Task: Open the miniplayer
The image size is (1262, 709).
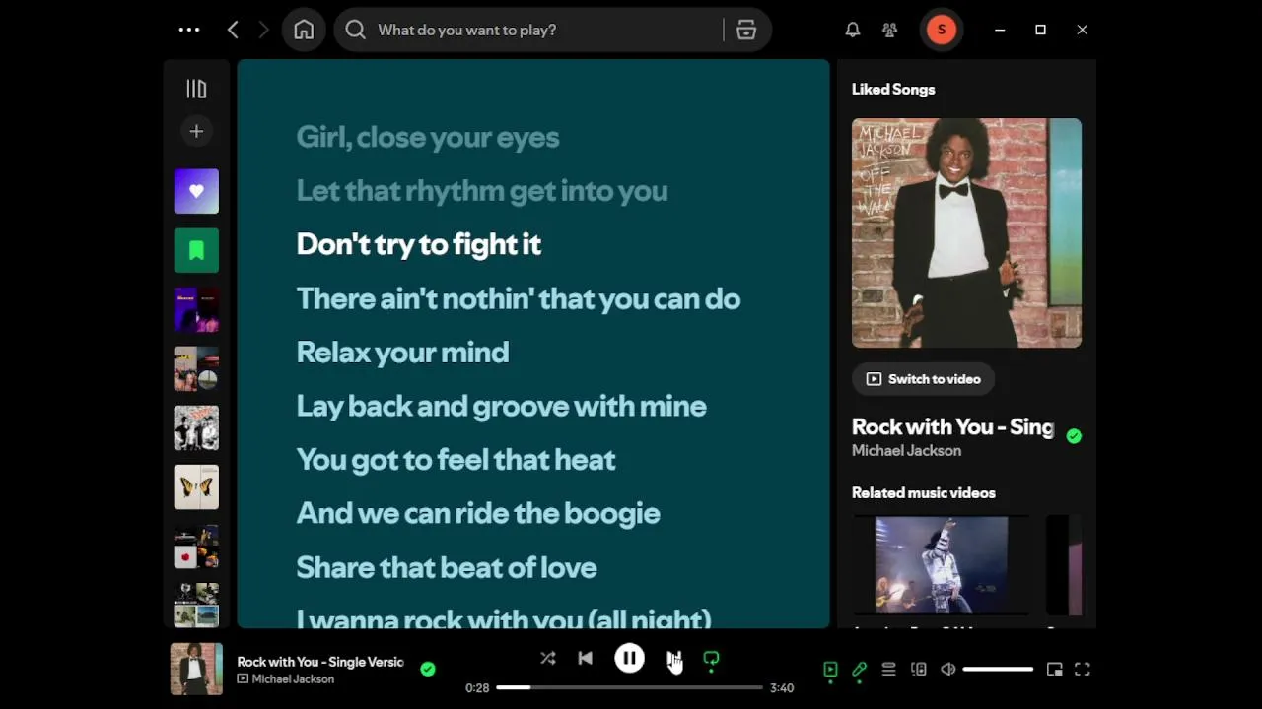Action: (x=1054, y=670)
